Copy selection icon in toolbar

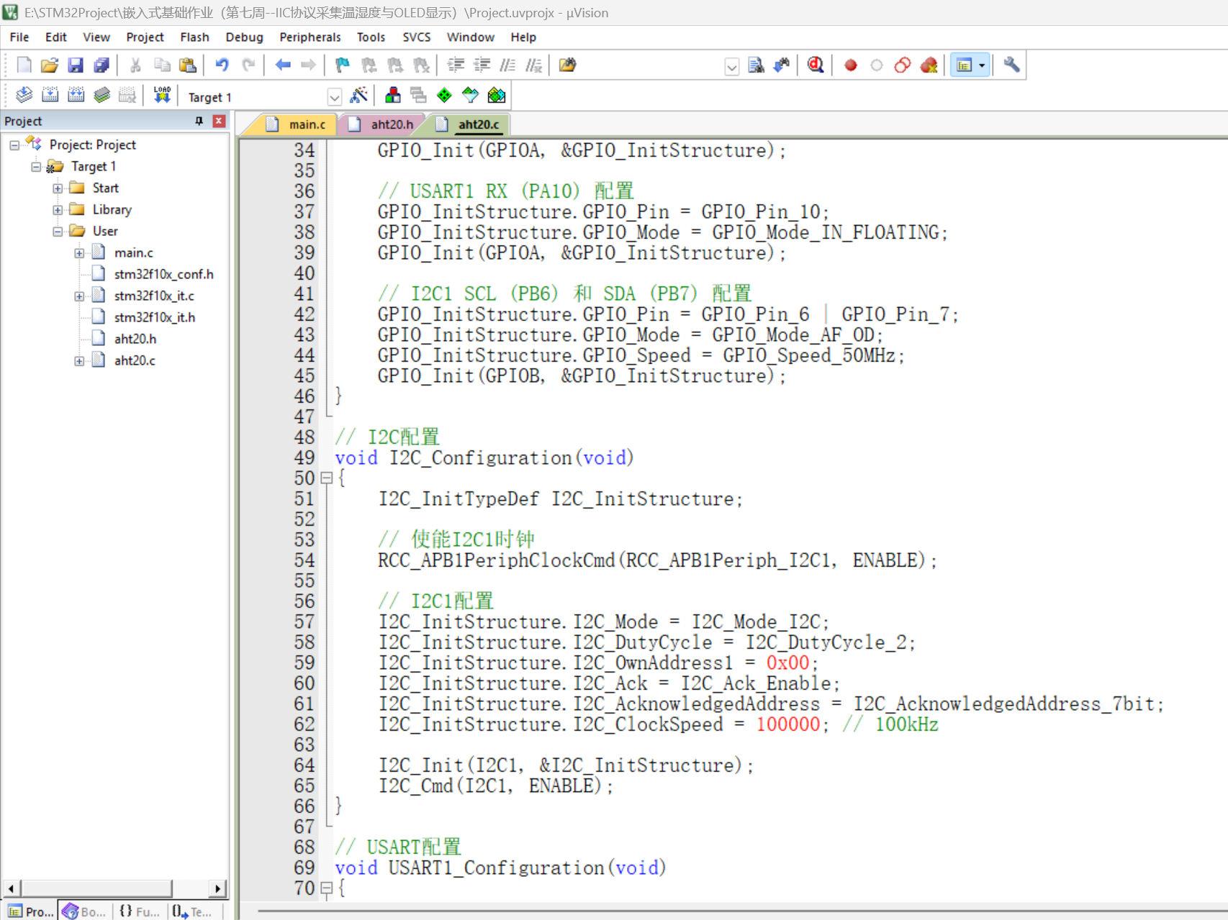(x=162, y=65)
